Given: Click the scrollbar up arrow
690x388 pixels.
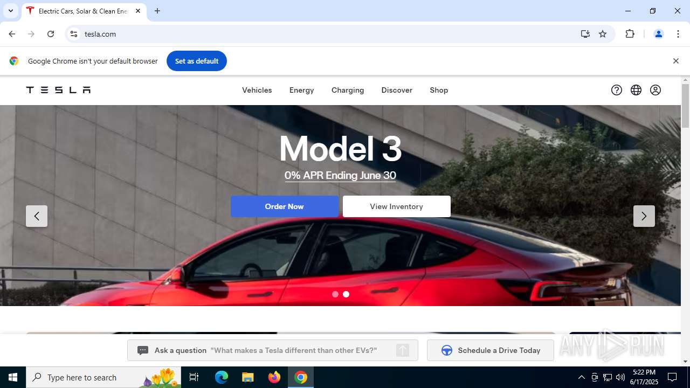Looking at the screenshot, I should (x=685, y=80).
